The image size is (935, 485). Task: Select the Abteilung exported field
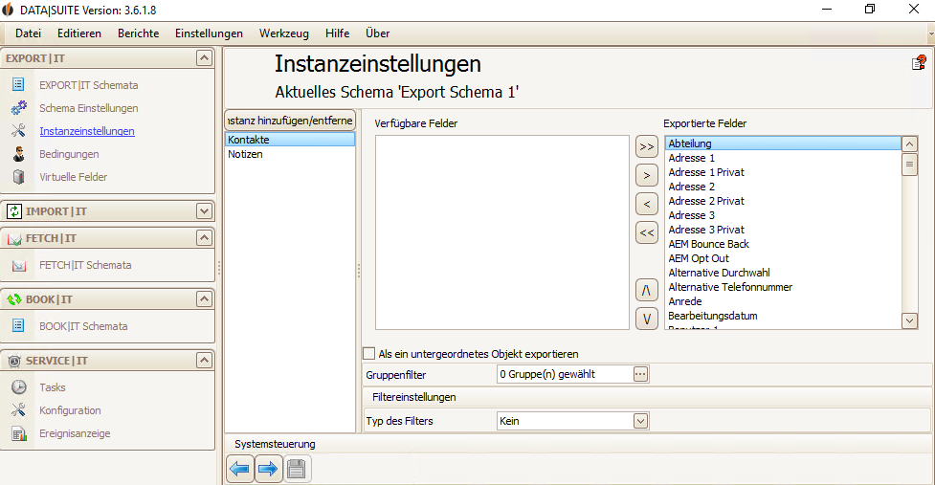click(x=783, y=143)
